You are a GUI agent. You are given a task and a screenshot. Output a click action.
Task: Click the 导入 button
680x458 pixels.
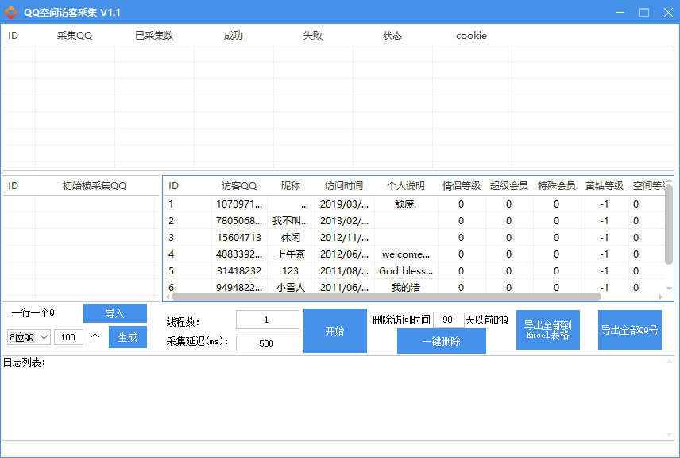(115, 313)
